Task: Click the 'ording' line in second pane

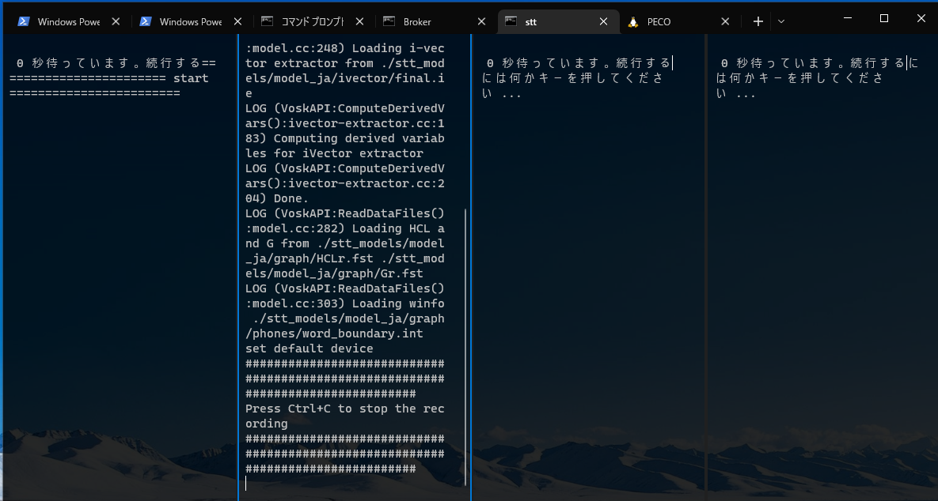Action: tap(267, 424)
